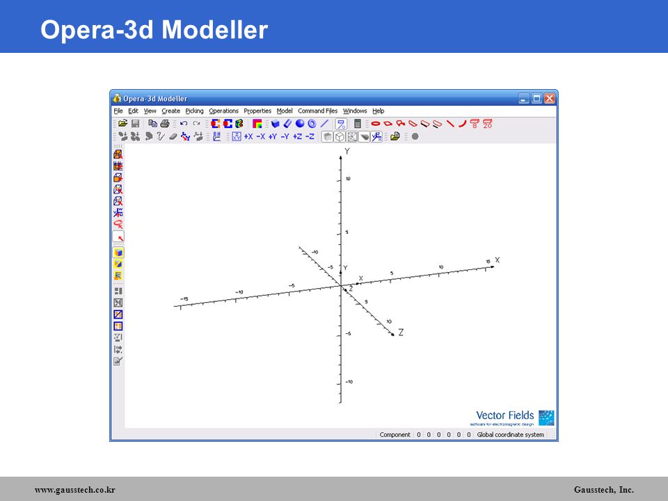The width and height of the screenshot is (668, 501).
Task: Click the framed select-by-property icon
Action: point(341,124)
